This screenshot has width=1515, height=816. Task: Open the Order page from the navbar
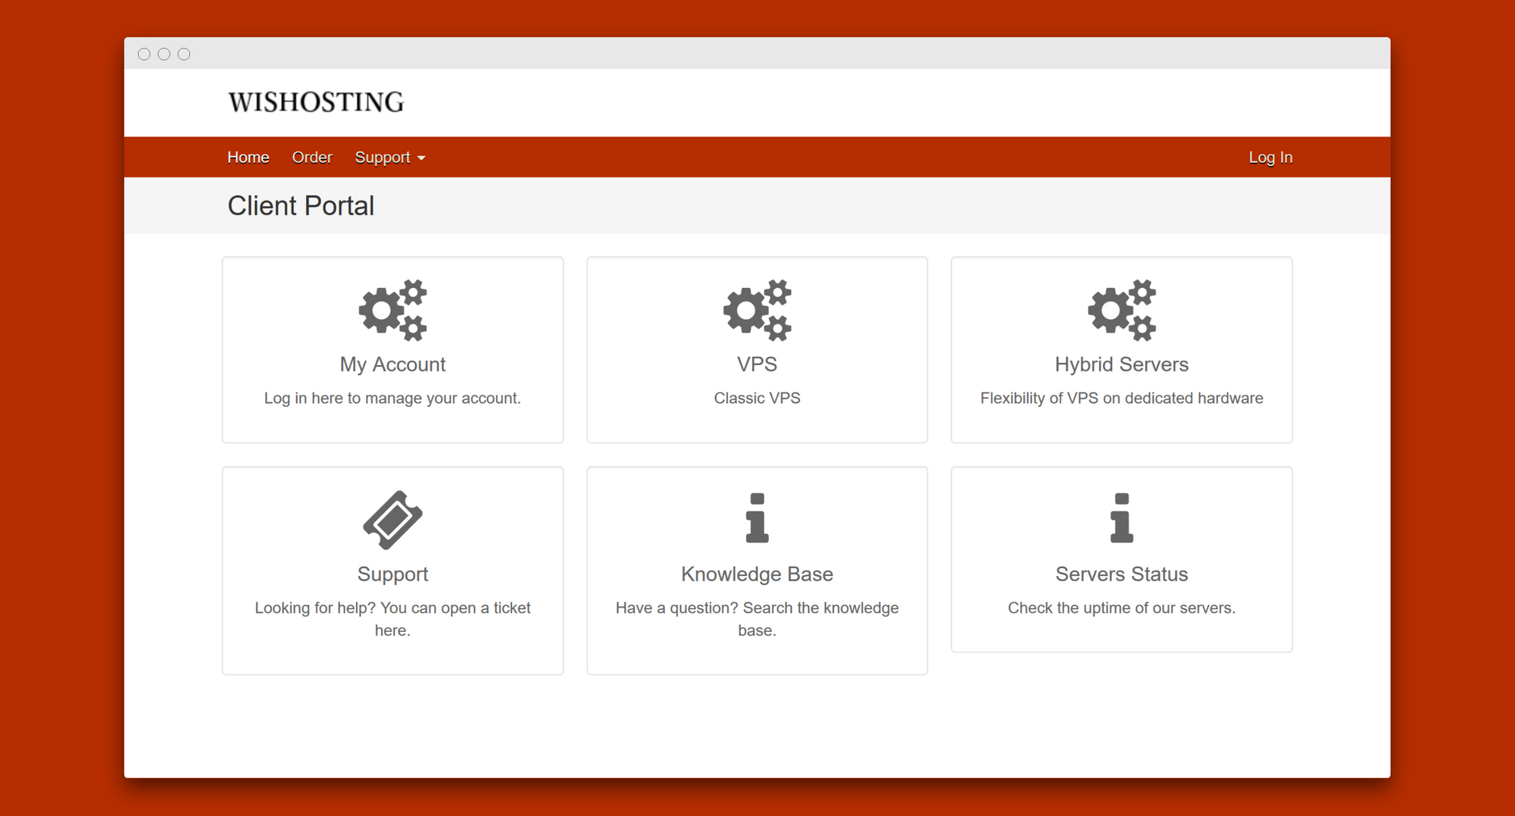click(312, 158)
